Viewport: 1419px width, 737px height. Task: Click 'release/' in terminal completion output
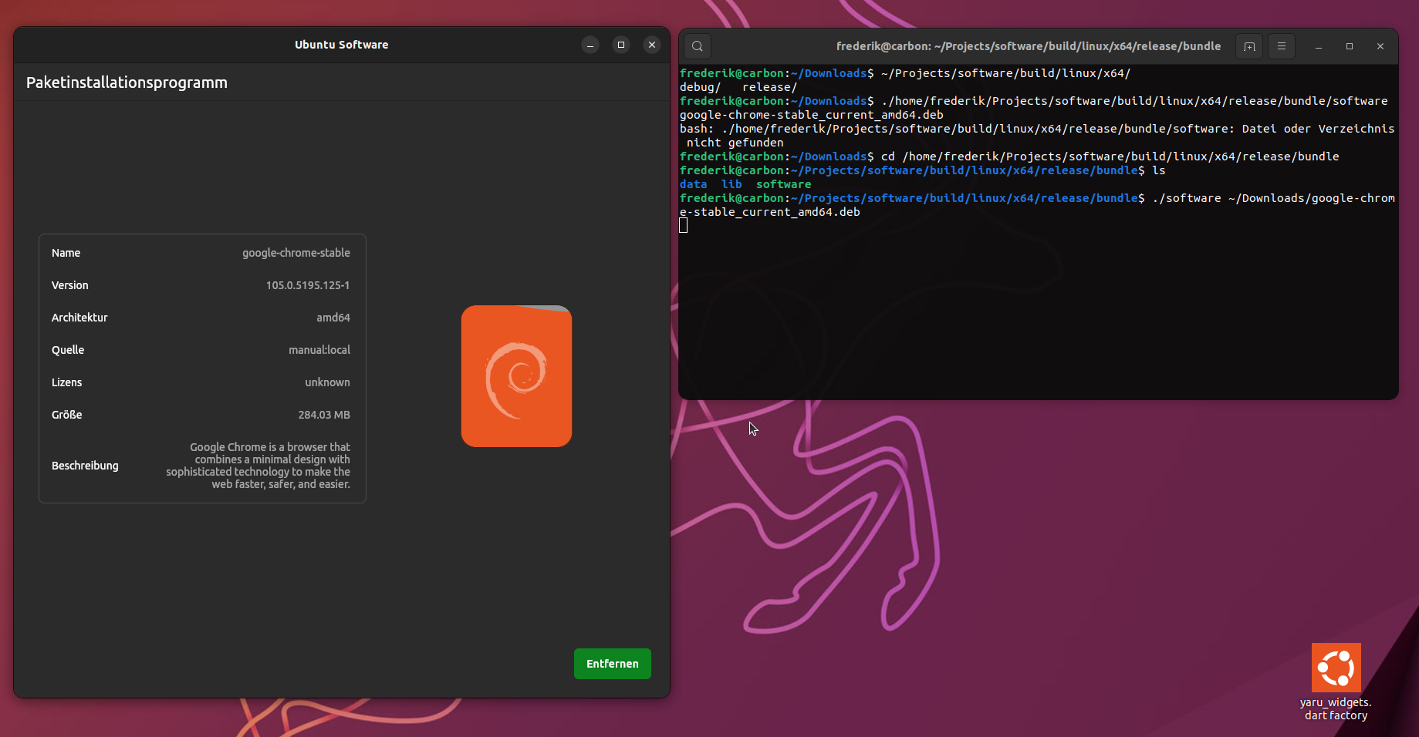point(769,87)
